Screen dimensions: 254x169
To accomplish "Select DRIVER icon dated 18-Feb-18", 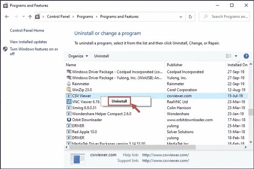I will point(69,138).
